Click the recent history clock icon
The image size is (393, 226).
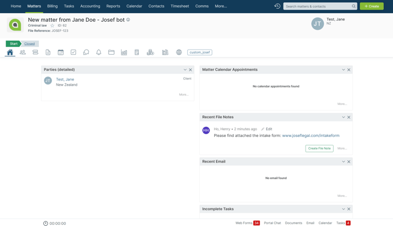pos(277,6)
